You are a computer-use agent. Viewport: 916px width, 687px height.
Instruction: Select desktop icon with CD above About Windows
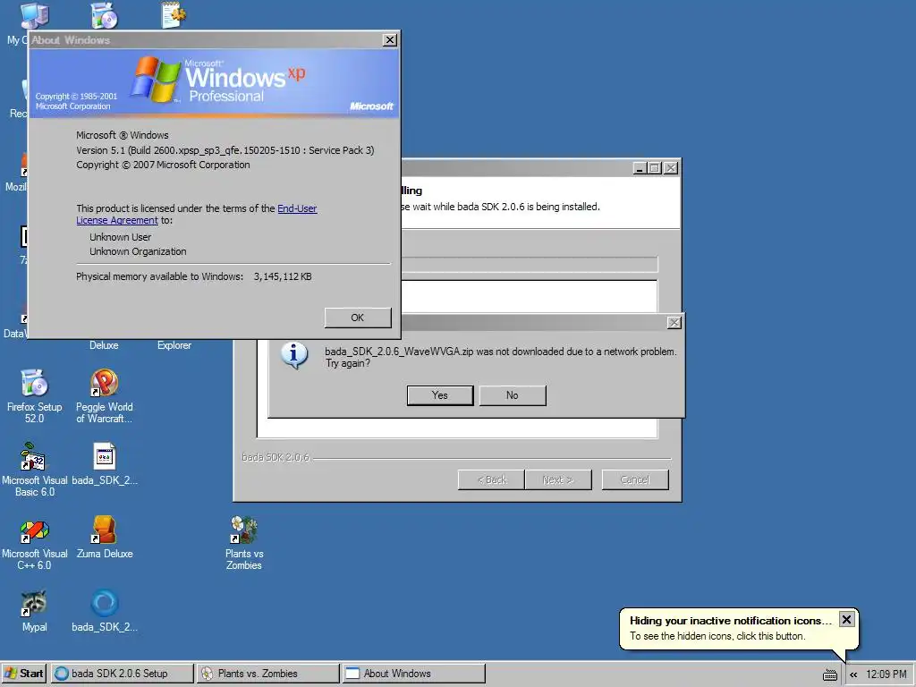click(105, 15)
